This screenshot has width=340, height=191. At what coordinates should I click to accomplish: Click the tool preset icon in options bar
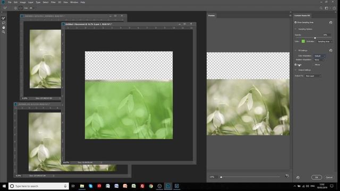[5, 8]
